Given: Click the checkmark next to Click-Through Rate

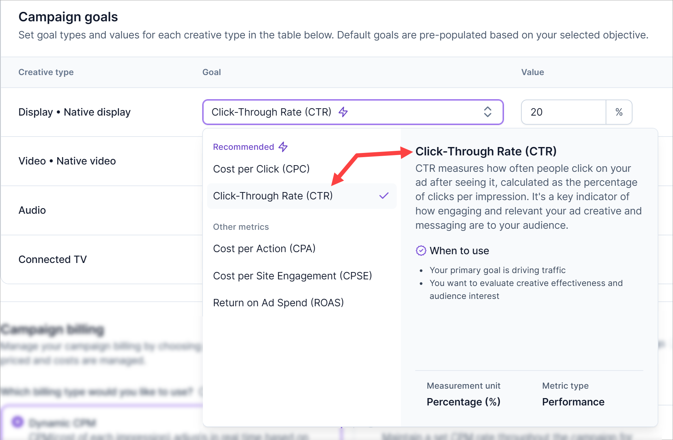Looking at the screenshot, I should [x=384, y=196].
